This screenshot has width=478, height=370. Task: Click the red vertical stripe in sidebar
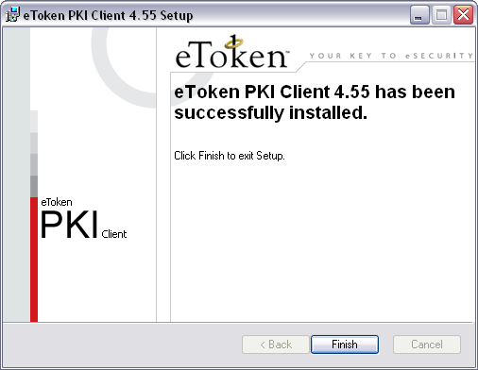tap(34, 260)
